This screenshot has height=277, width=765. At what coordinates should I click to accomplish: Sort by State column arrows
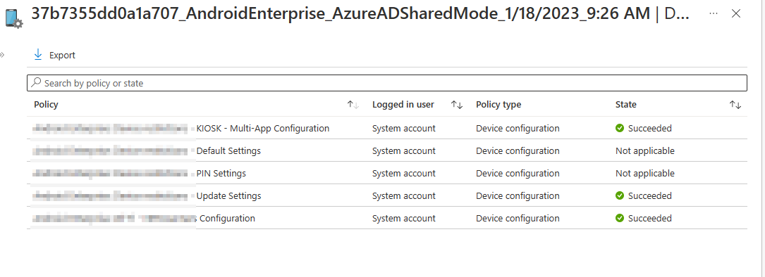click(735, 105)
